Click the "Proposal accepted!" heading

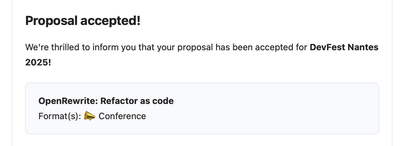pyautogui.click(x=82, y=21)
